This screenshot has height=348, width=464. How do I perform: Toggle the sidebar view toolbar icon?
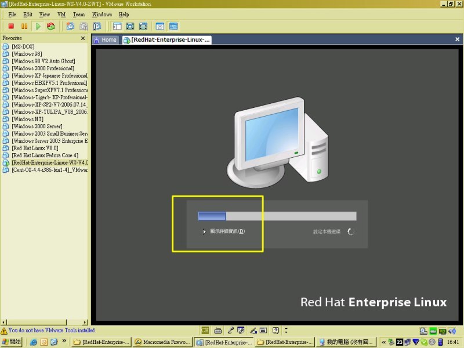pos(117,26)
